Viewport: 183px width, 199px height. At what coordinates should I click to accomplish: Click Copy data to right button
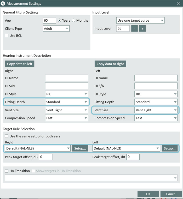point(110,64)
